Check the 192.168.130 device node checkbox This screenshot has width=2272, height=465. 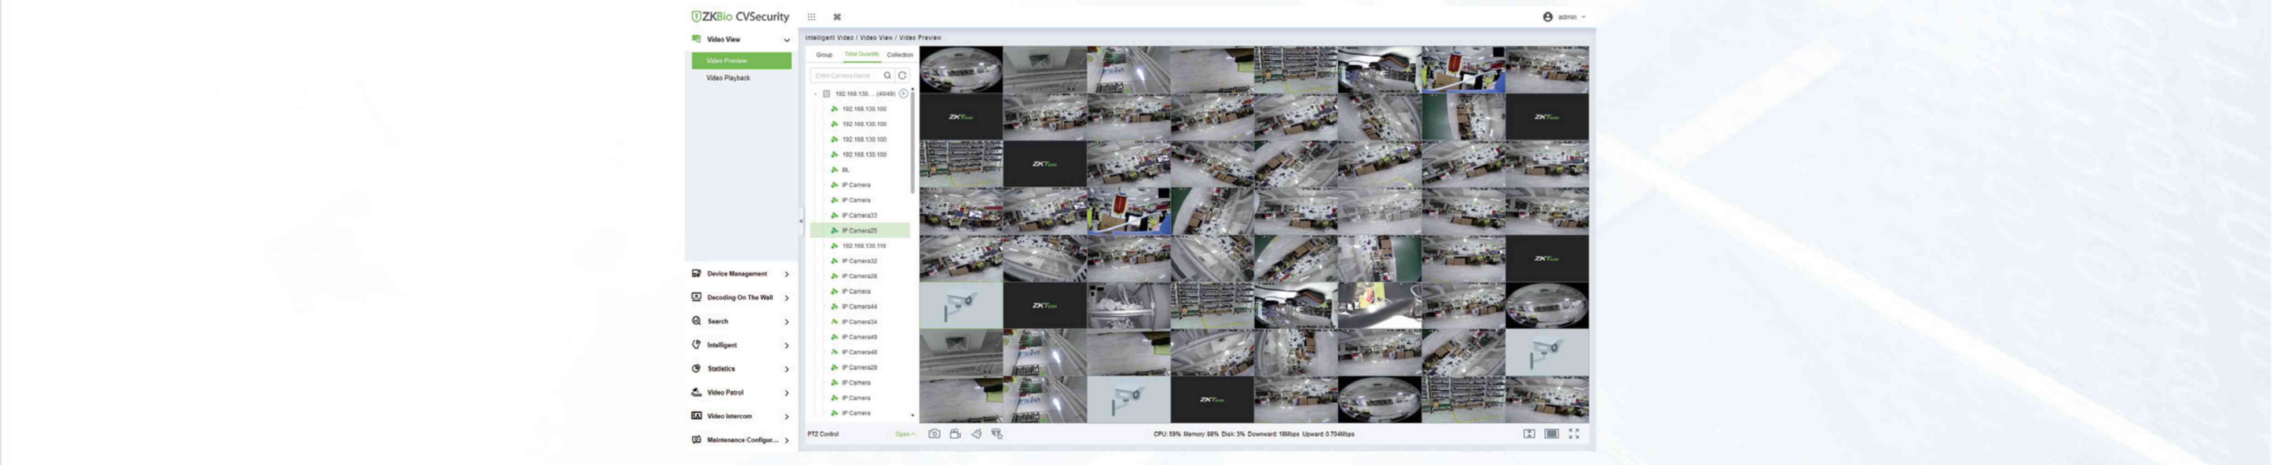point(827,93)
